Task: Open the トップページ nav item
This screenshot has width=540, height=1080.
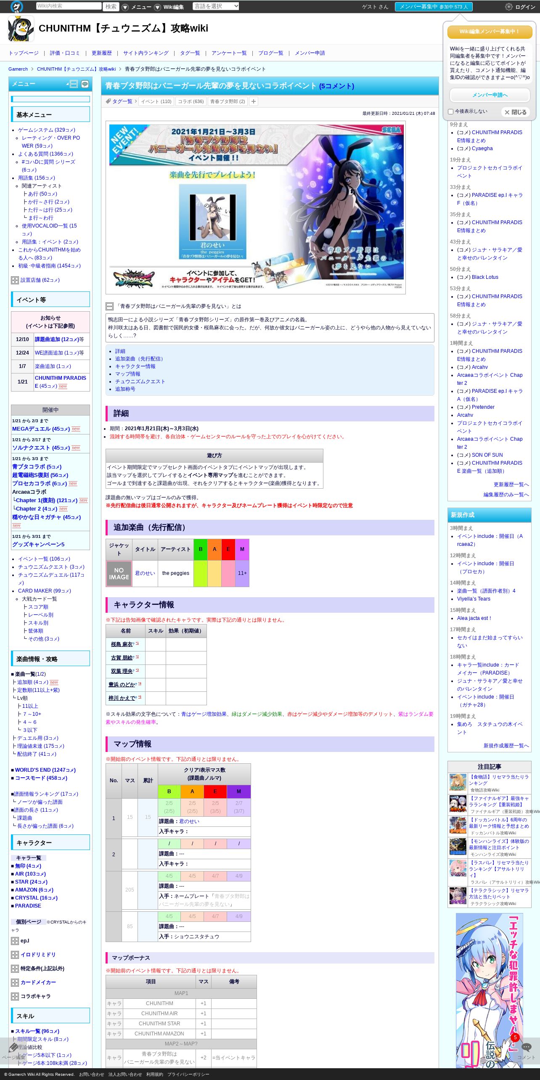Action: (24, 53)
